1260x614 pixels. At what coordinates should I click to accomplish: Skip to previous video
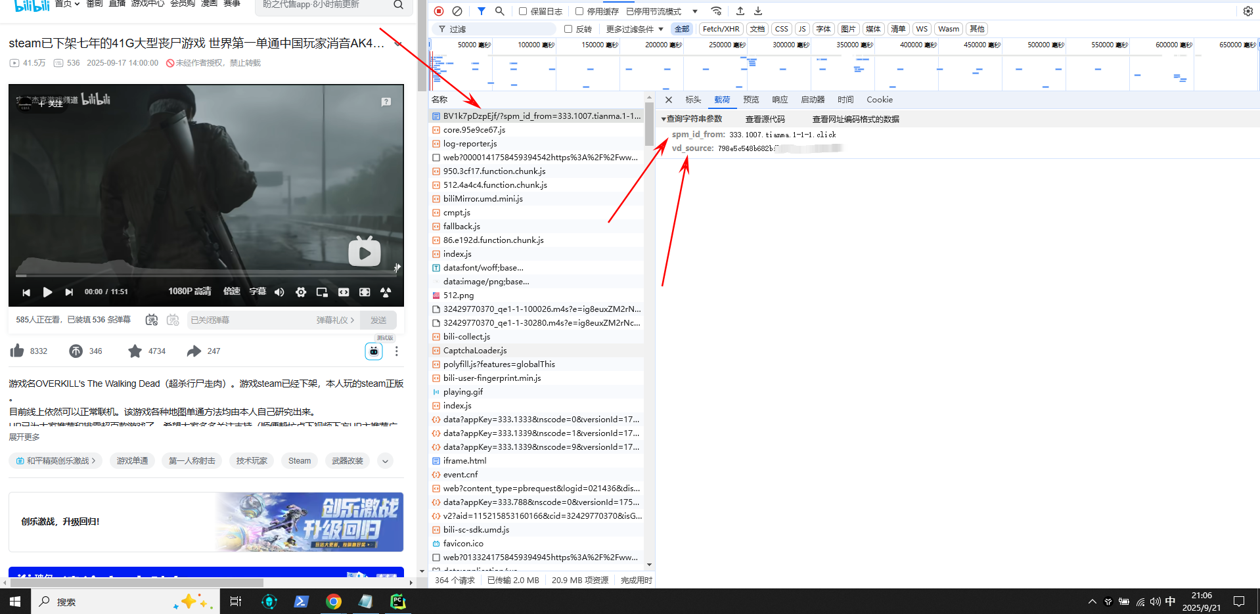(x=26, y=292)
